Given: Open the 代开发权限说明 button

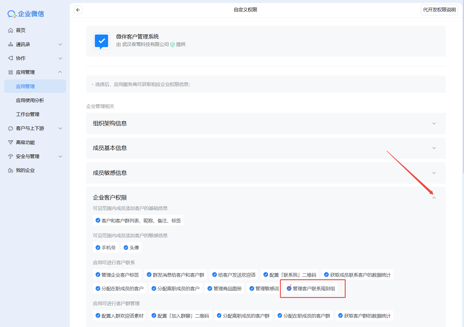Looking at the screenshot, I should tap(439, 10).
